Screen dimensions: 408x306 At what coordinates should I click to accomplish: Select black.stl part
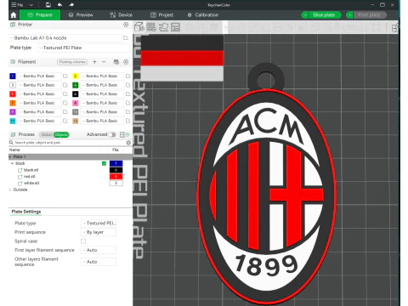click(x=31, y=170)
